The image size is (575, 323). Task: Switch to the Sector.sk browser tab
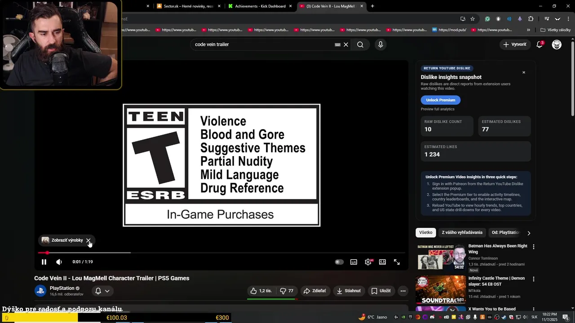(188, 6)
